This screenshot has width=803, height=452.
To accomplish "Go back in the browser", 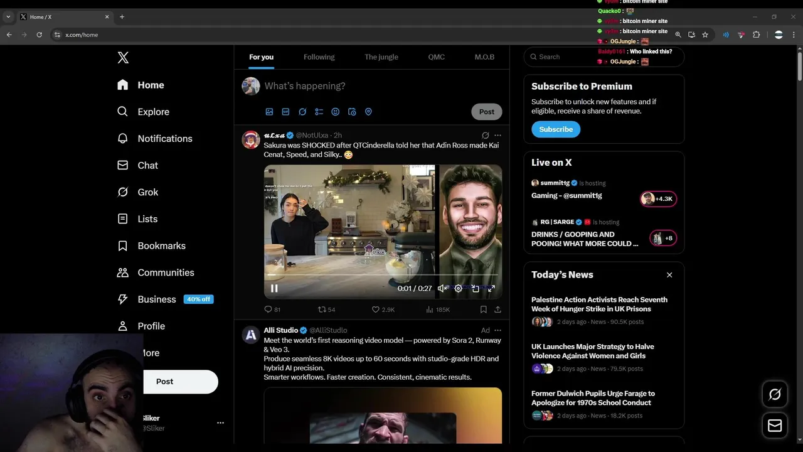I will [9, 35].
